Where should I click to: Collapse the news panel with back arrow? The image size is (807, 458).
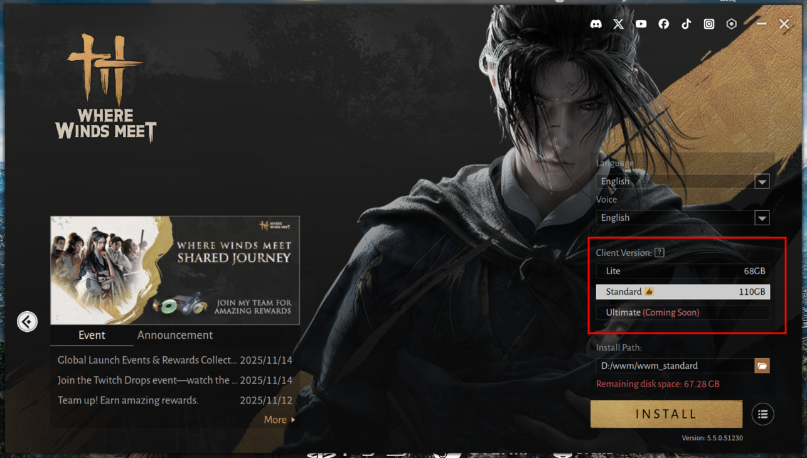27,322
